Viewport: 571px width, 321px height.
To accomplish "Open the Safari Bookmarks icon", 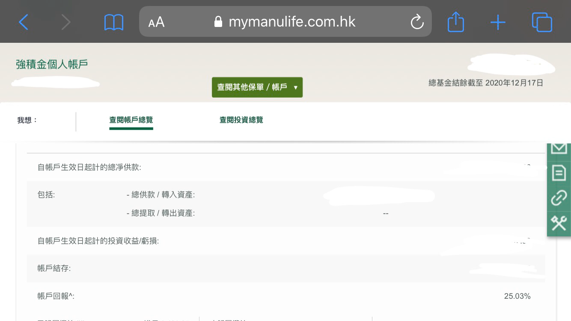I will 113,22.
